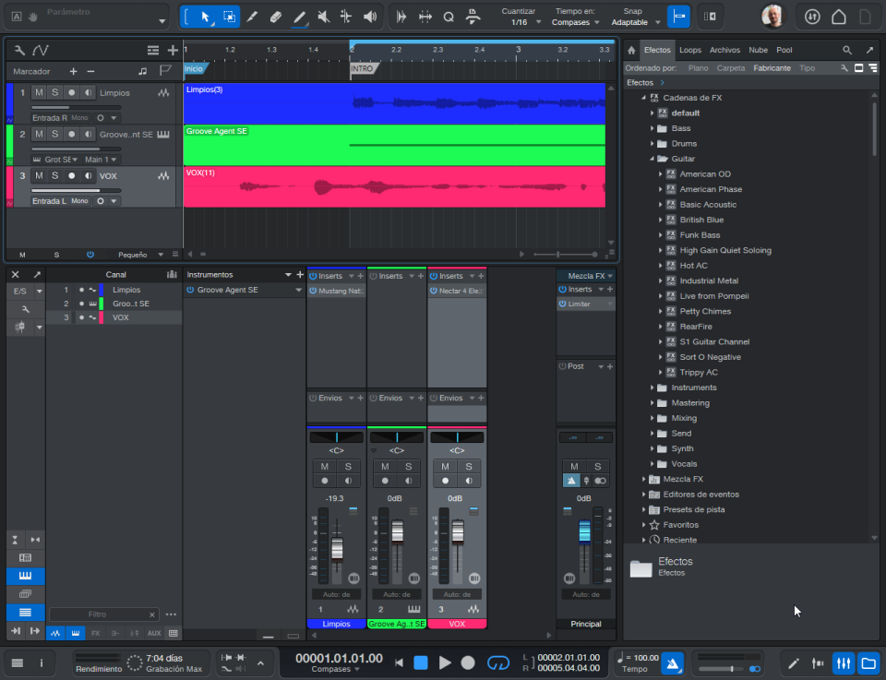Click the Loop playback button
Image resolution: width=886 pixels, height=680 pixels.
[497, 662]
